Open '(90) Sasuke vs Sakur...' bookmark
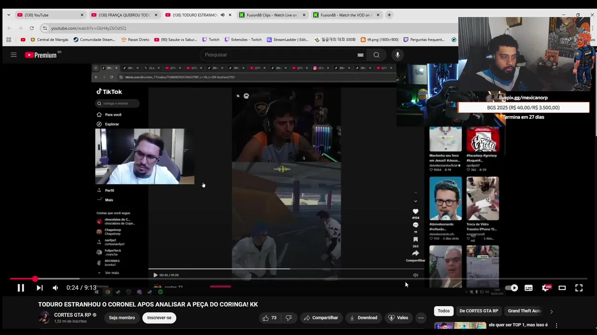 (x=175, y=40)
